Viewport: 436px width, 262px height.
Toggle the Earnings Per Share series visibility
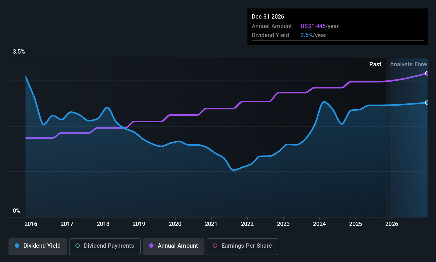pyautogui.click(x=242, y=247)
